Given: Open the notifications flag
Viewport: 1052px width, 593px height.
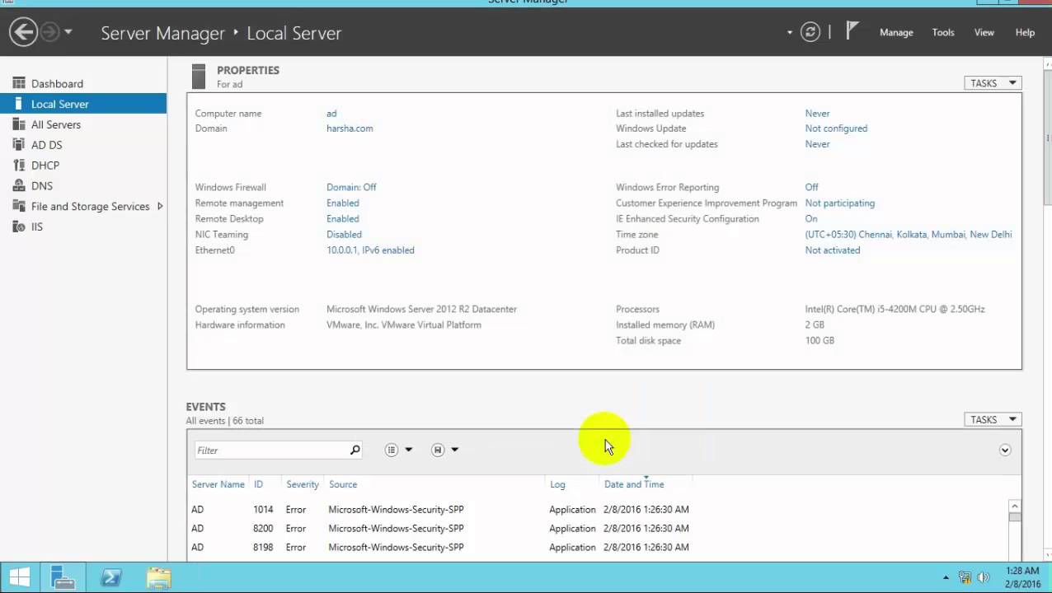Looking at the screenshot, I should (852, 31).
